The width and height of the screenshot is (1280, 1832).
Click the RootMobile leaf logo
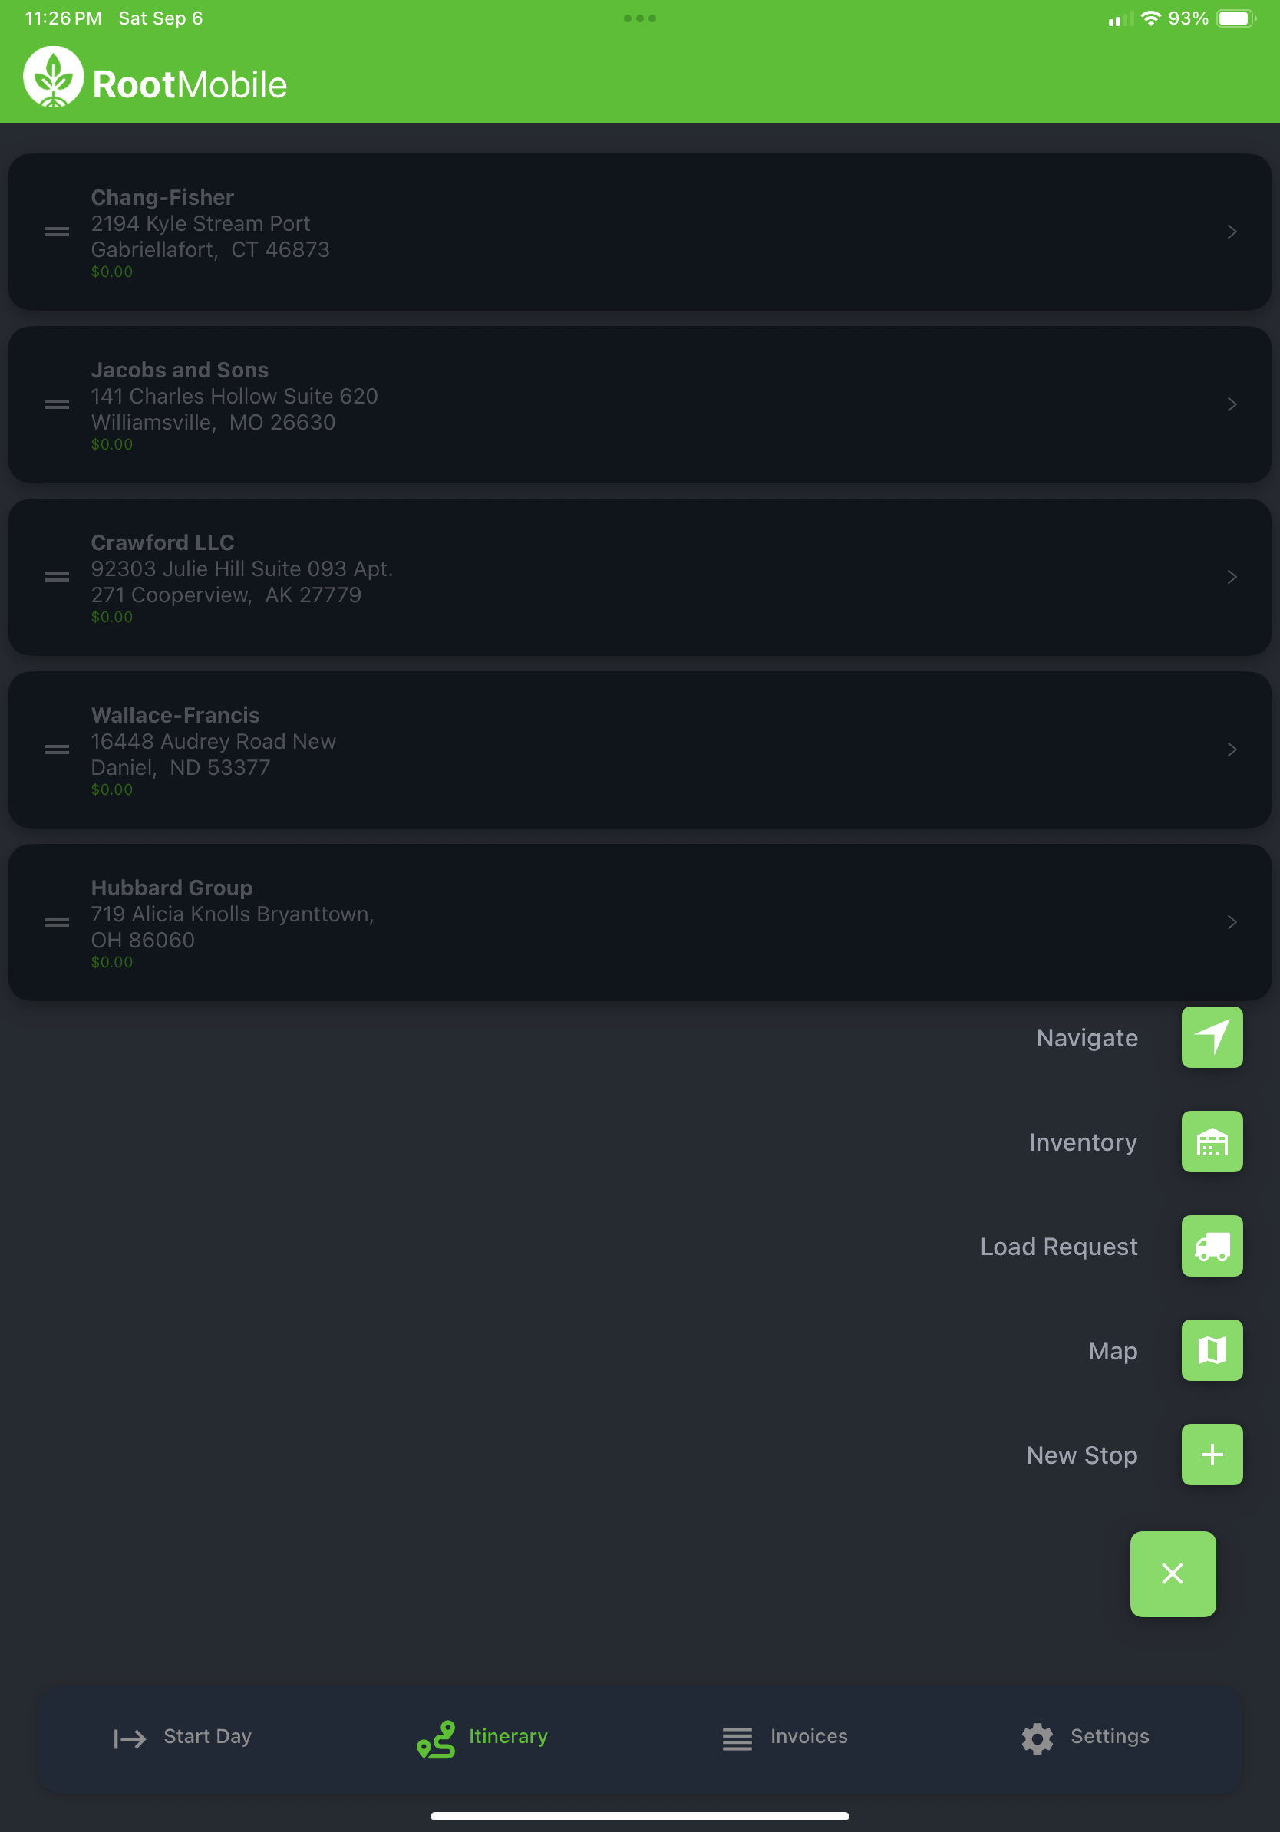pos(53,77)
